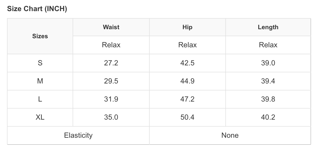
Task: Select the Sizes column header
Action: pos(40,36)
